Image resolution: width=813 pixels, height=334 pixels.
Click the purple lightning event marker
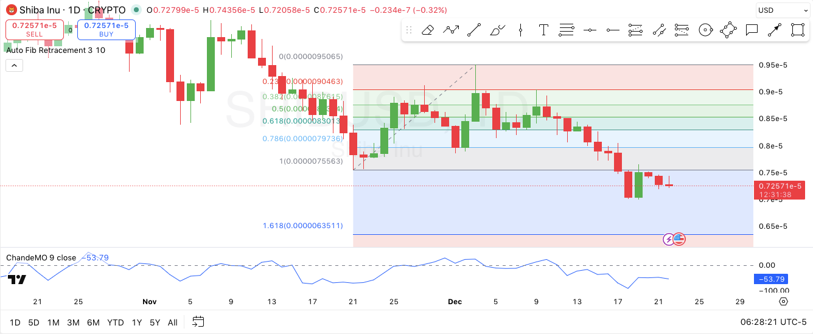[669, 239]
